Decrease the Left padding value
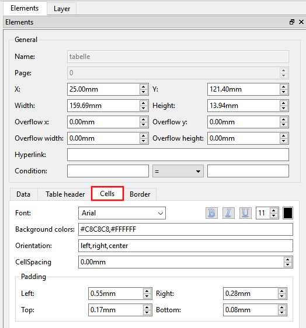The height and width of the screenshot is (328, 306). pyautogui.click(x=147, y=296)
